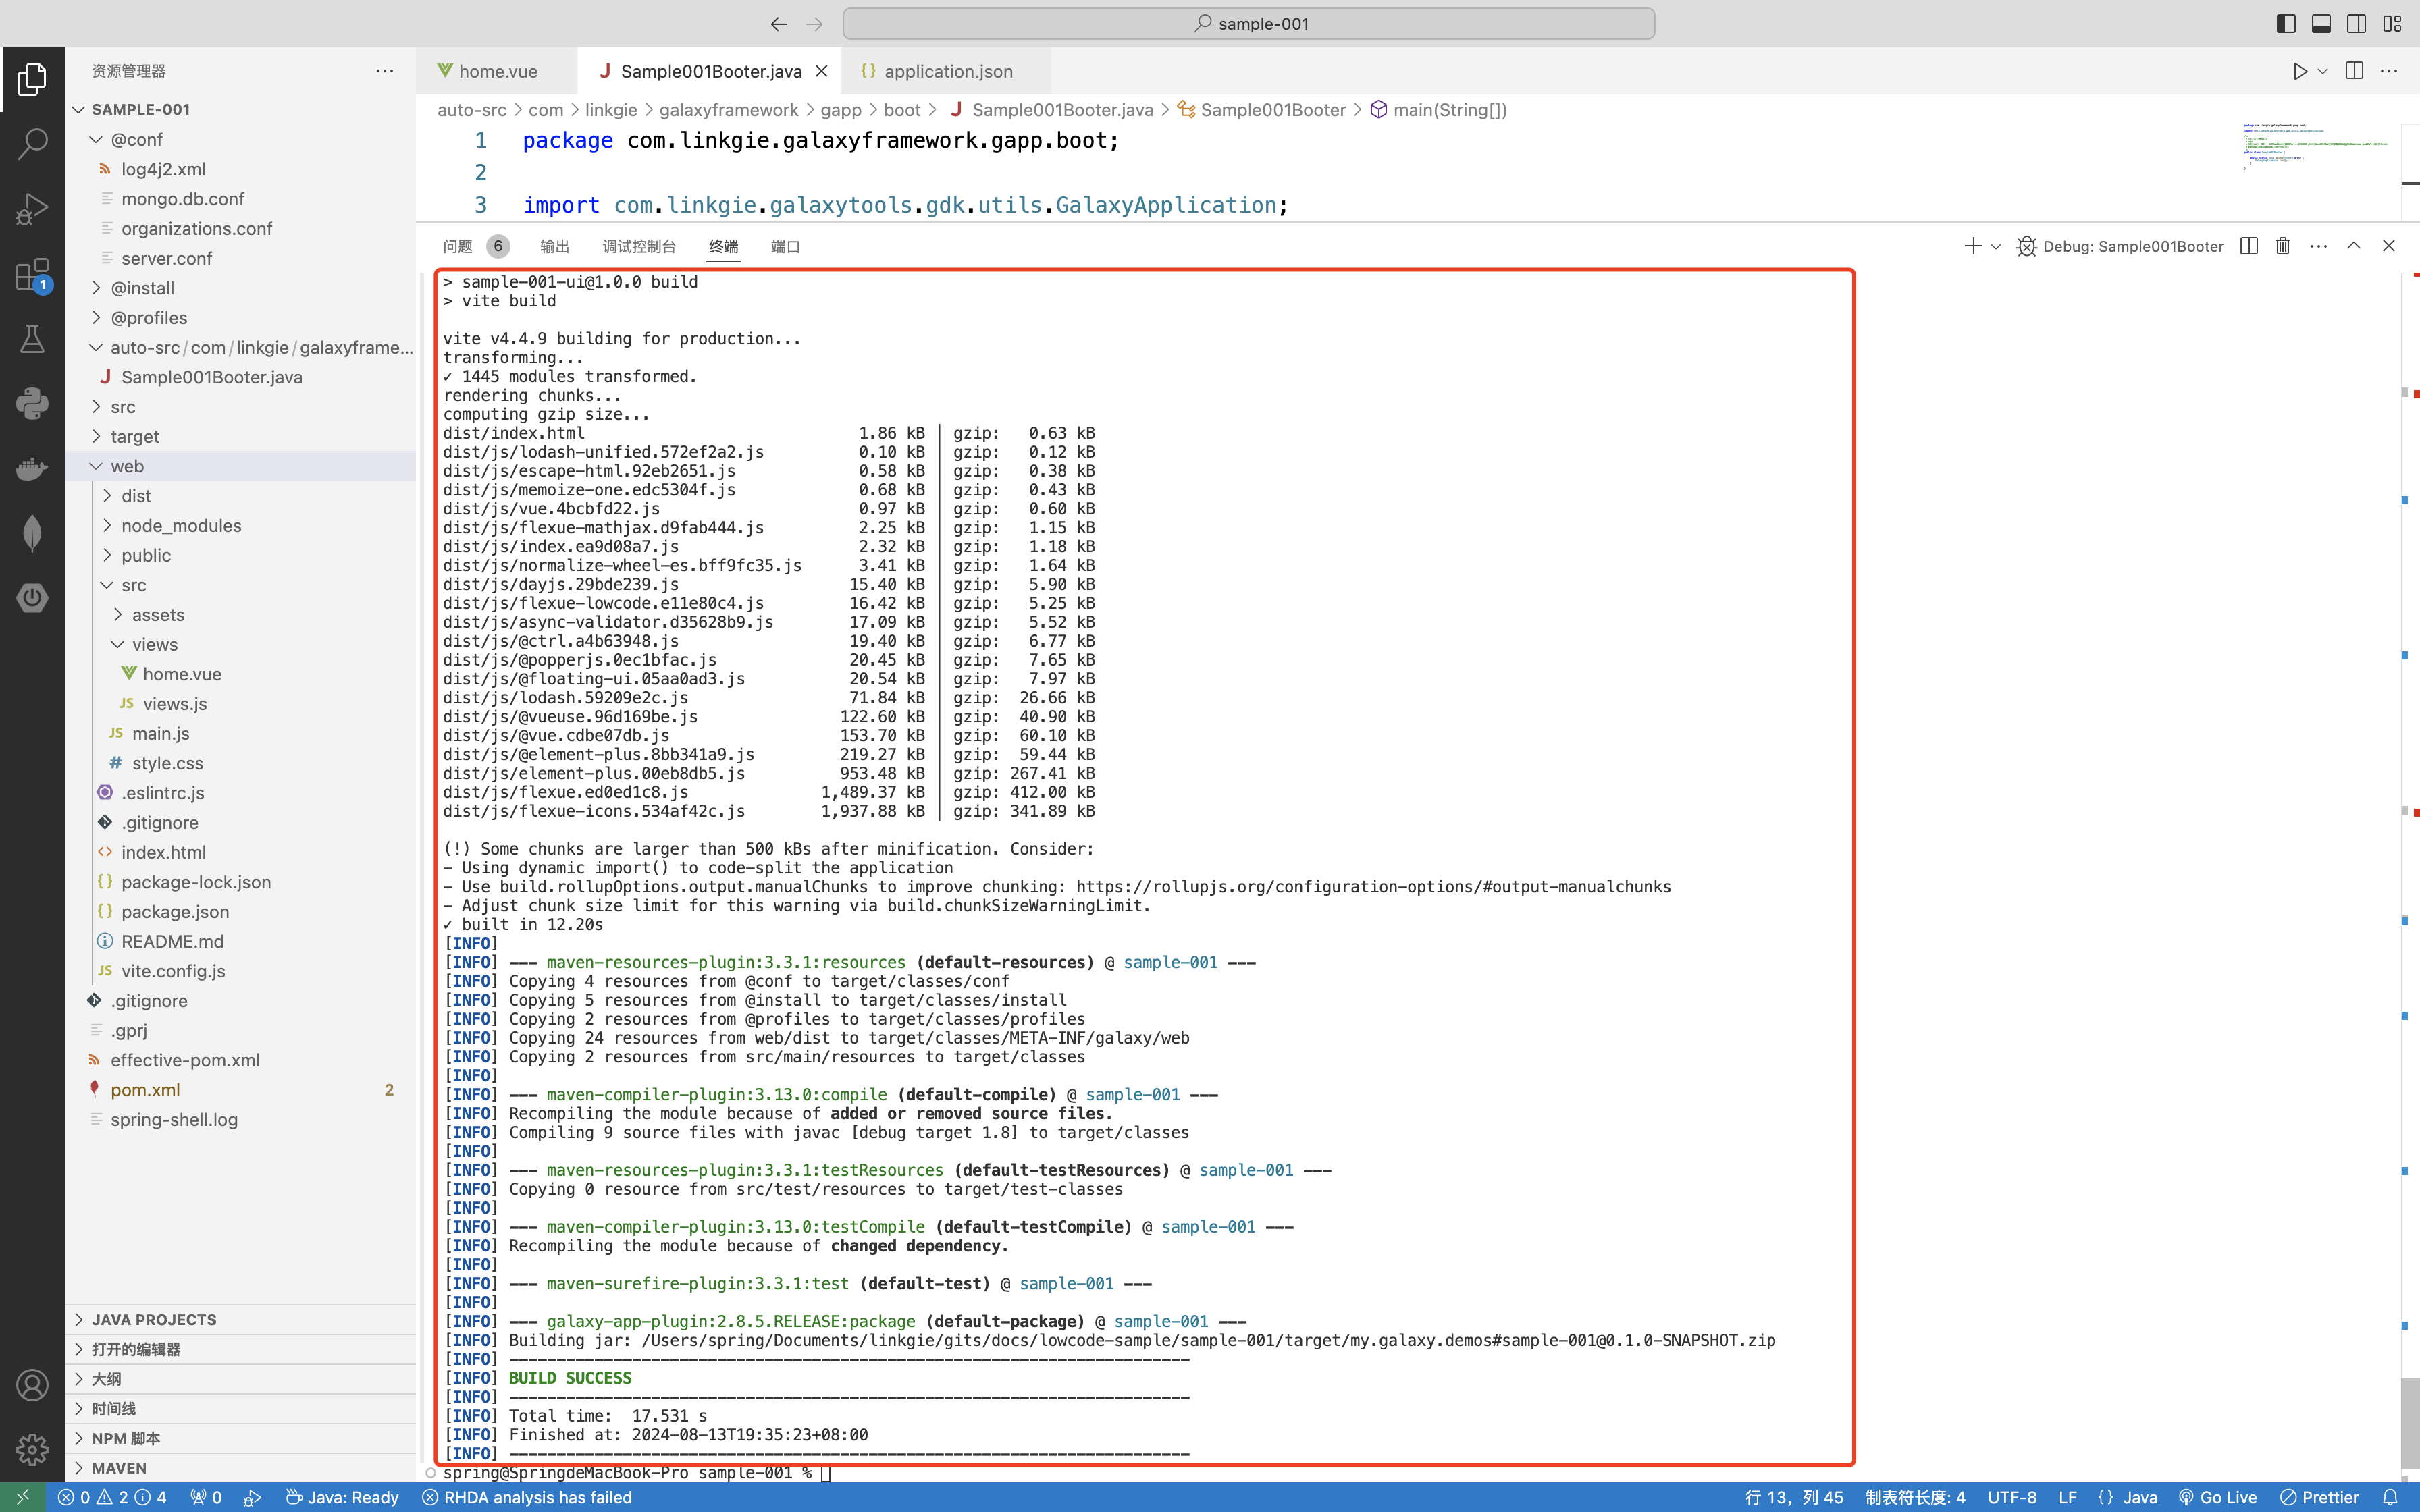Image resolution: width=2420 pixels, height=1512 pixels.
Task: Run Java with the play button
Action: tap(2300, 71)
